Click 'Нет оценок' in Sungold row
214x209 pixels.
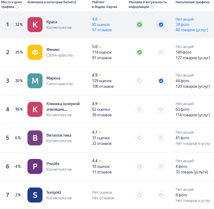pyautogui.click(x=102, y=193)
